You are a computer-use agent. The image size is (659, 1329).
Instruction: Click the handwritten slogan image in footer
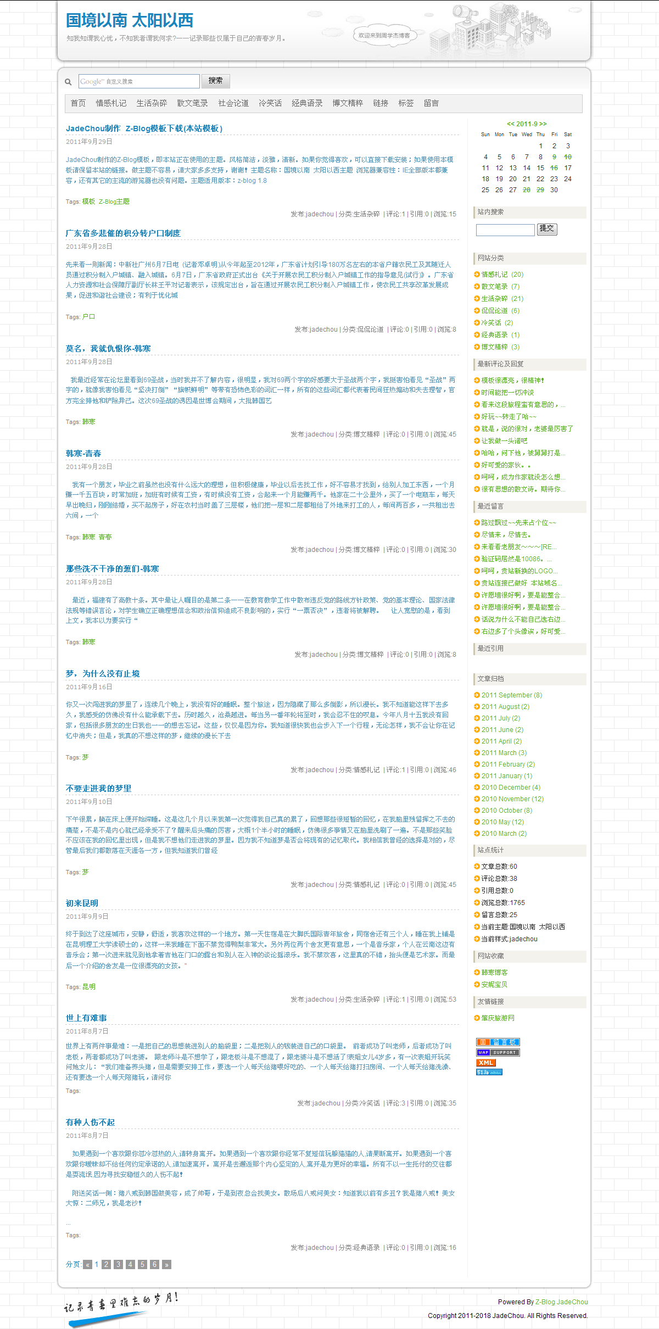pyautogui.click(x=121, y=1309)
